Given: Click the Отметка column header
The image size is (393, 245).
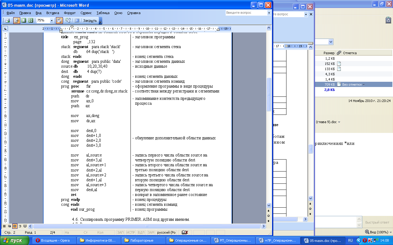Looking at the screenshot, I should [x=350, y=53].
